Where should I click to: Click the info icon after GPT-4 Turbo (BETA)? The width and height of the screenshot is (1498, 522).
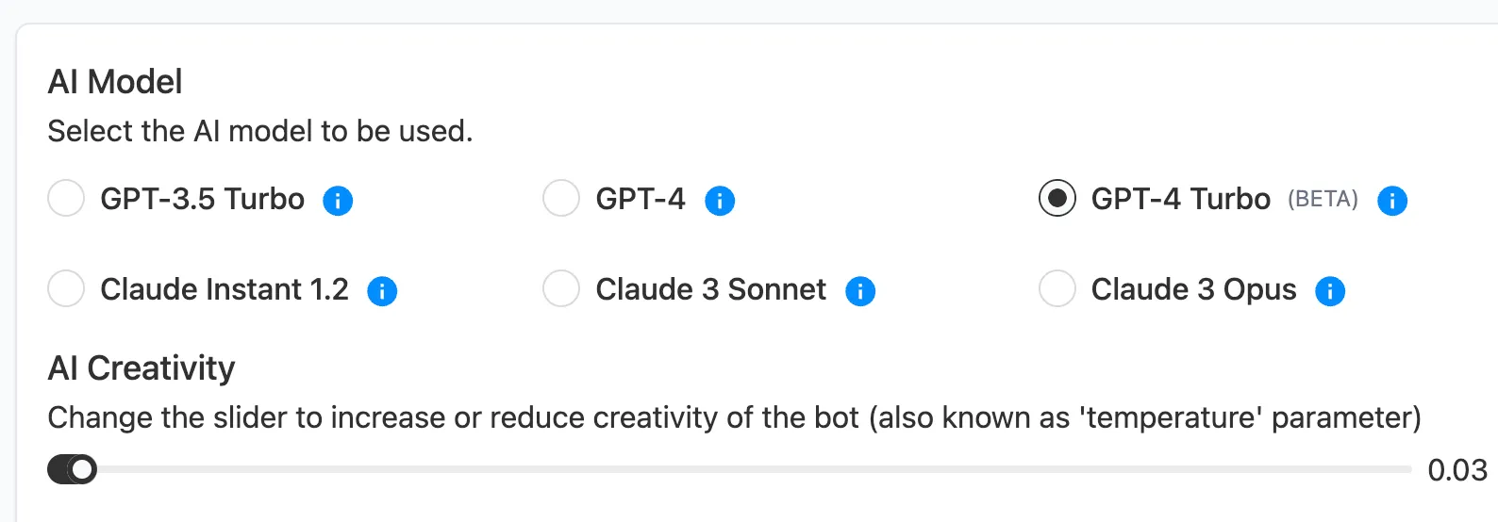tap(1392, 201)
